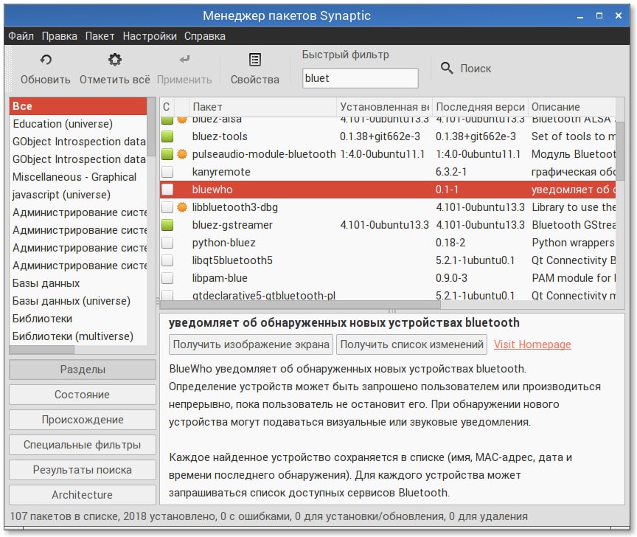This screenshot has height=537, width=637.
Task: Click the Применить apply arrow icon
Action: tap(184, 60)
